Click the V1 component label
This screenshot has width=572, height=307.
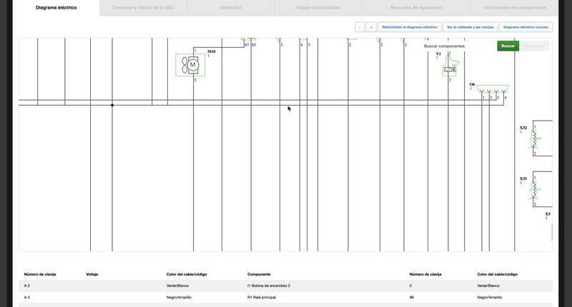(x=438, y=54)
